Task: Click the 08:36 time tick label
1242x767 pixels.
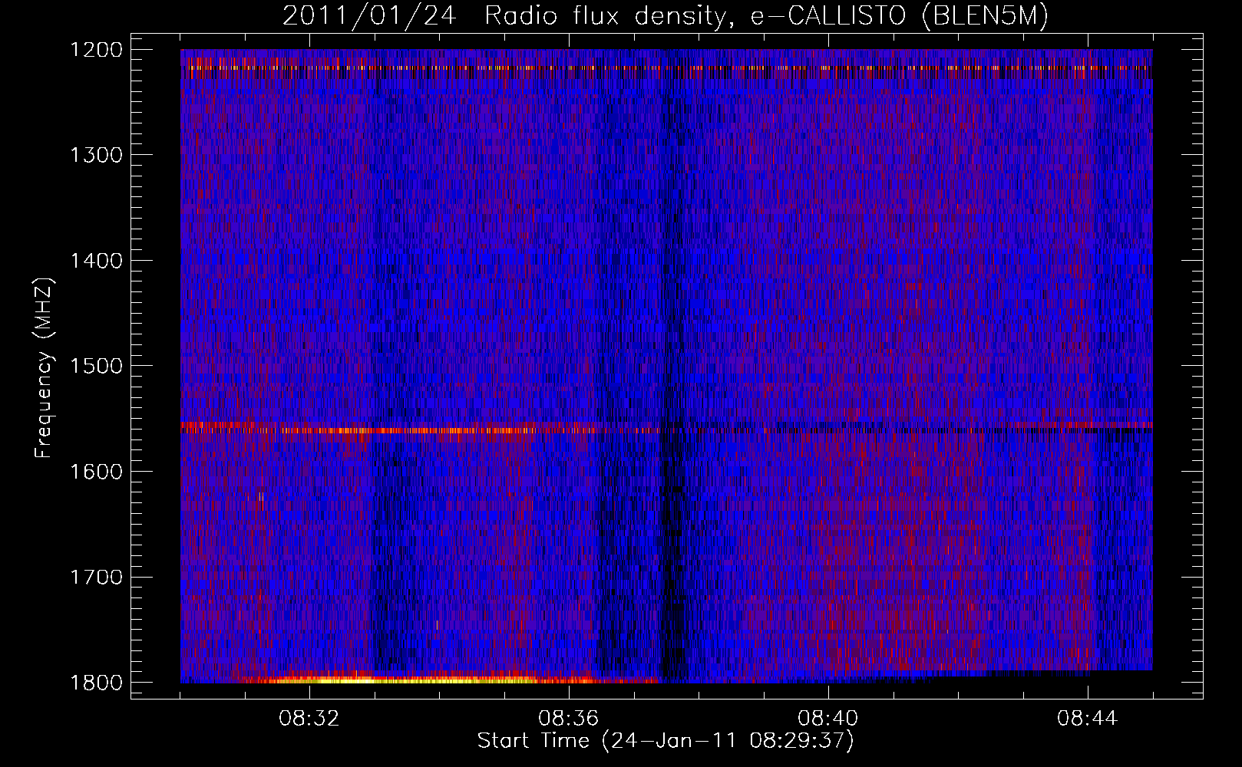Action: coord(569,719)
